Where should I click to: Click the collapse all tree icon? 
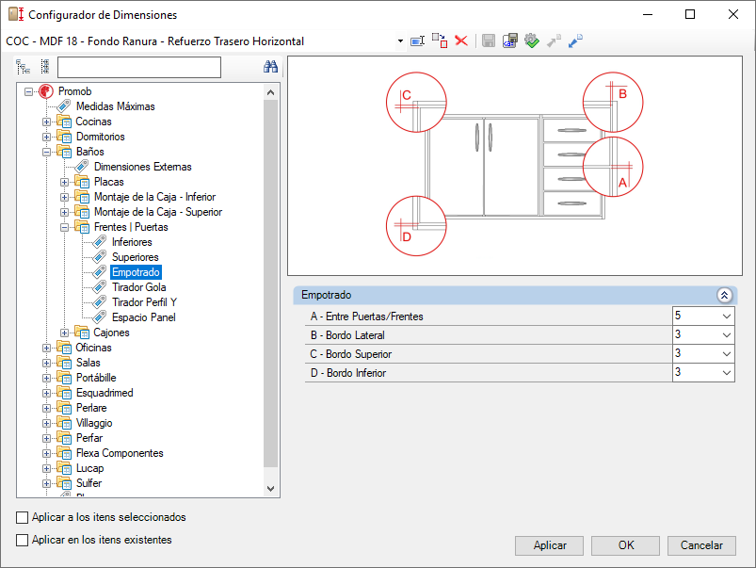[45, 67]
